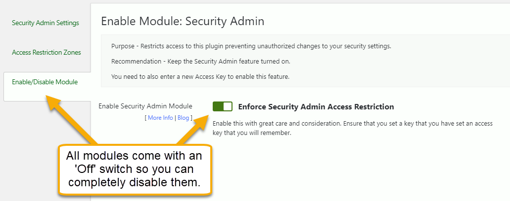
Task: Click the Enable Module: Security Admin heading
Action: [x=182, y=21]
